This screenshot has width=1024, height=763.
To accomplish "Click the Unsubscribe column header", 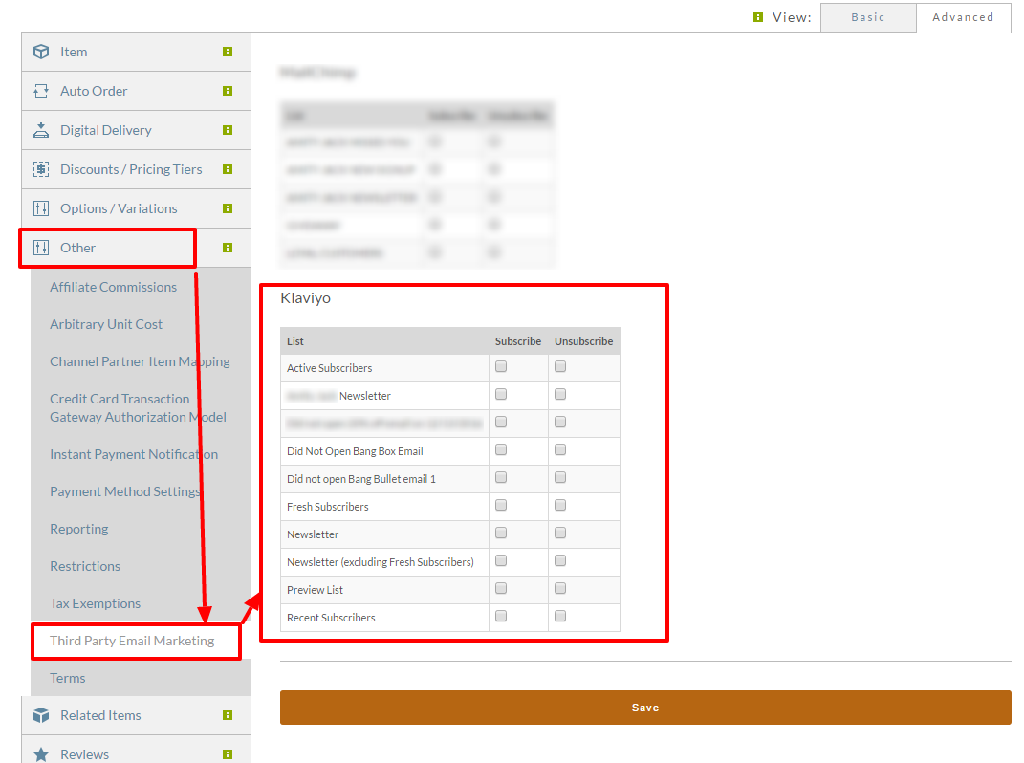I will click(584, 341).
